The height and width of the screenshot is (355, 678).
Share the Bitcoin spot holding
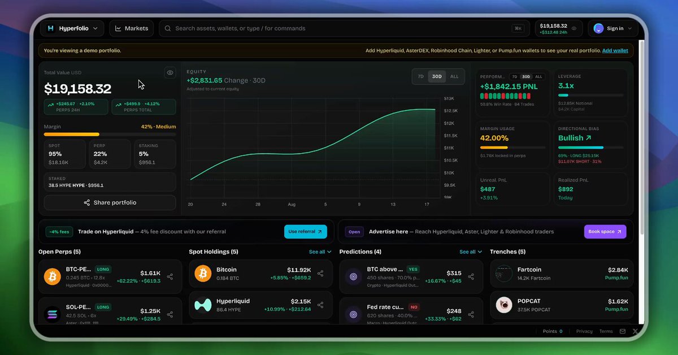click(320, 274)
